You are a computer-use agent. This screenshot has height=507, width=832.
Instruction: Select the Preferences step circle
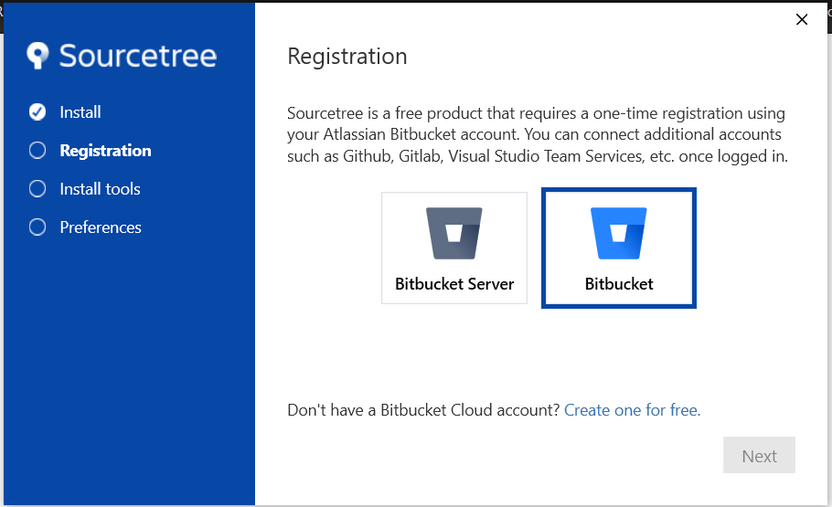[x=37, y=227]
